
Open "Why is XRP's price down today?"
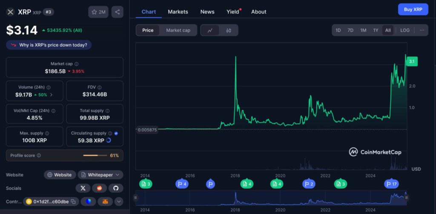click(x=49, y=45)
